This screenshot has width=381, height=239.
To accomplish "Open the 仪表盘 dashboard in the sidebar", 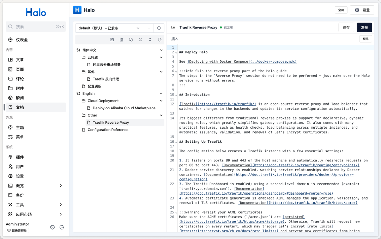I will click(35, 39).
